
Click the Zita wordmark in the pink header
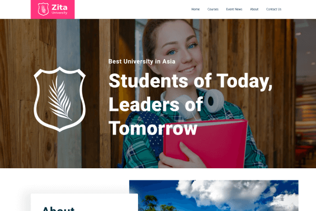(60, 7)
